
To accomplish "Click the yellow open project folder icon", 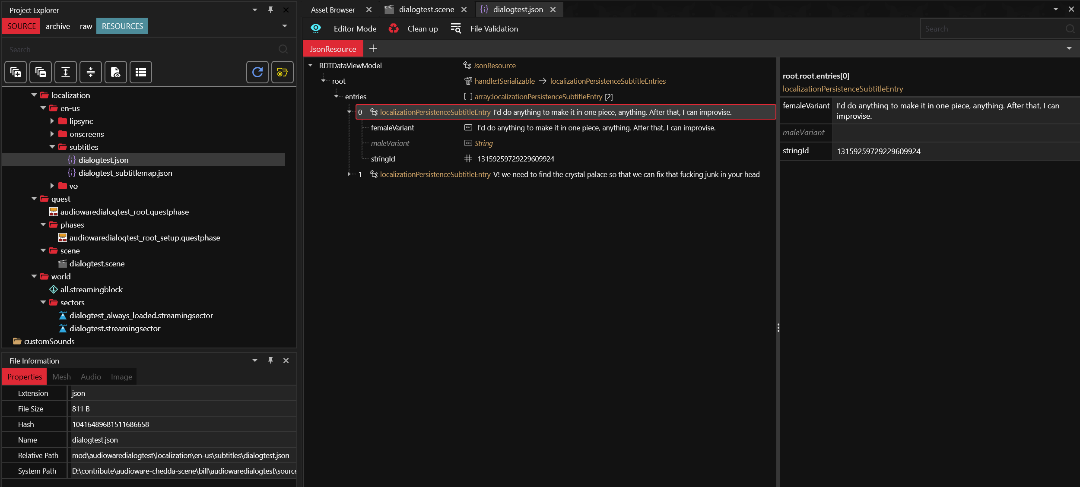I will pos(282,72).
